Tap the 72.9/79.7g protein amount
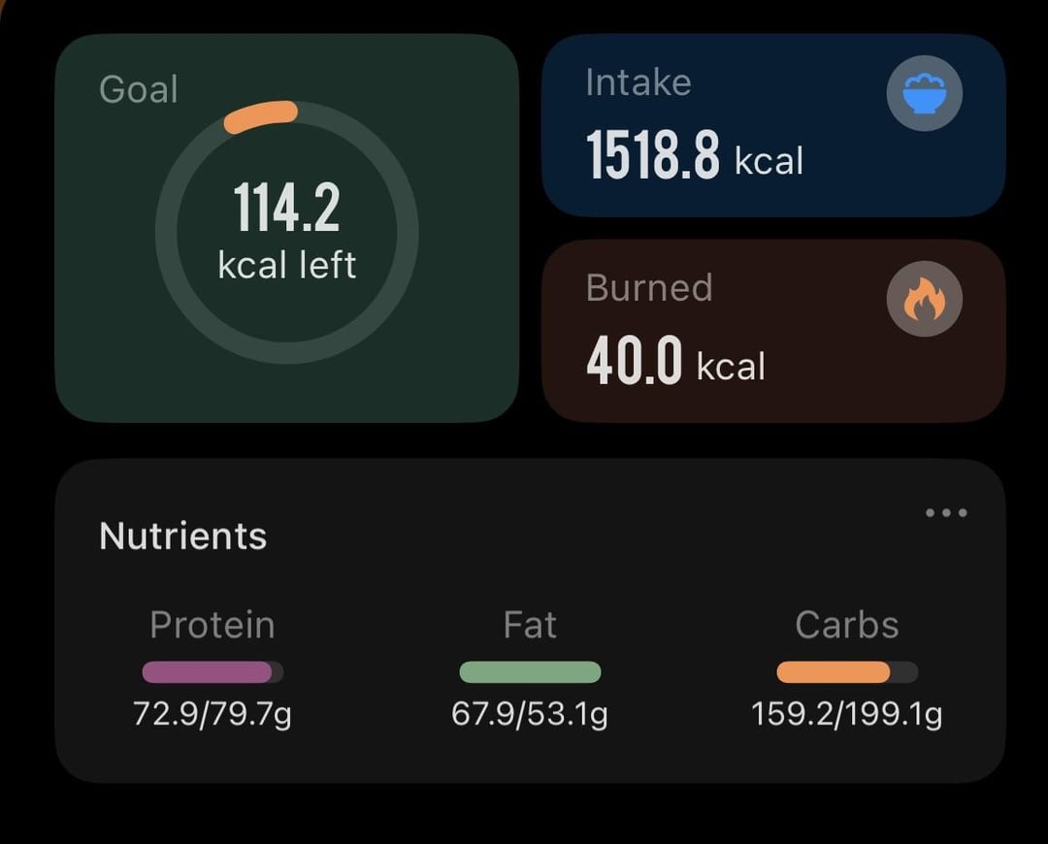Image resolution: width=1048 pixels, height=844 pixels. point(213,715)
